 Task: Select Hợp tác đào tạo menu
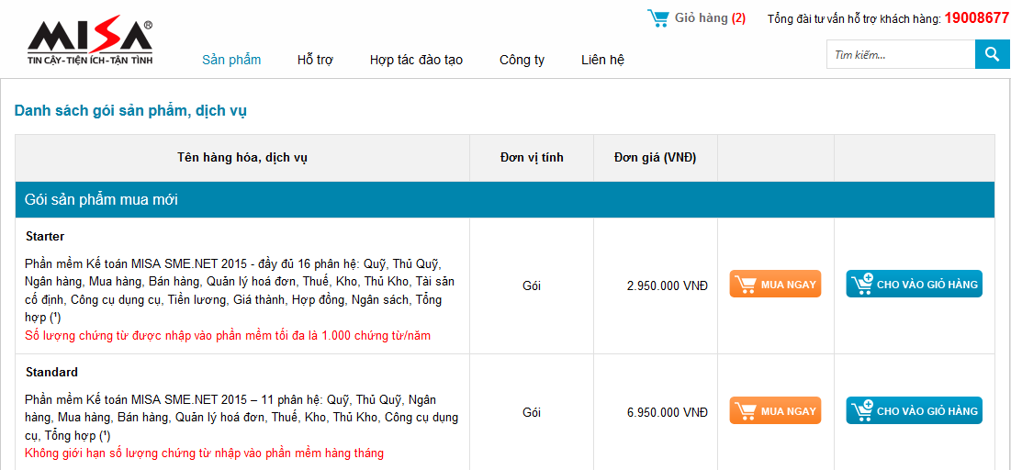click(416, 60)
